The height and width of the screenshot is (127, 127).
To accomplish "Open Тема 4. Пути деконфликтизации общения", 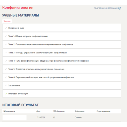I will pyautogui.click(x=62, y=61).
